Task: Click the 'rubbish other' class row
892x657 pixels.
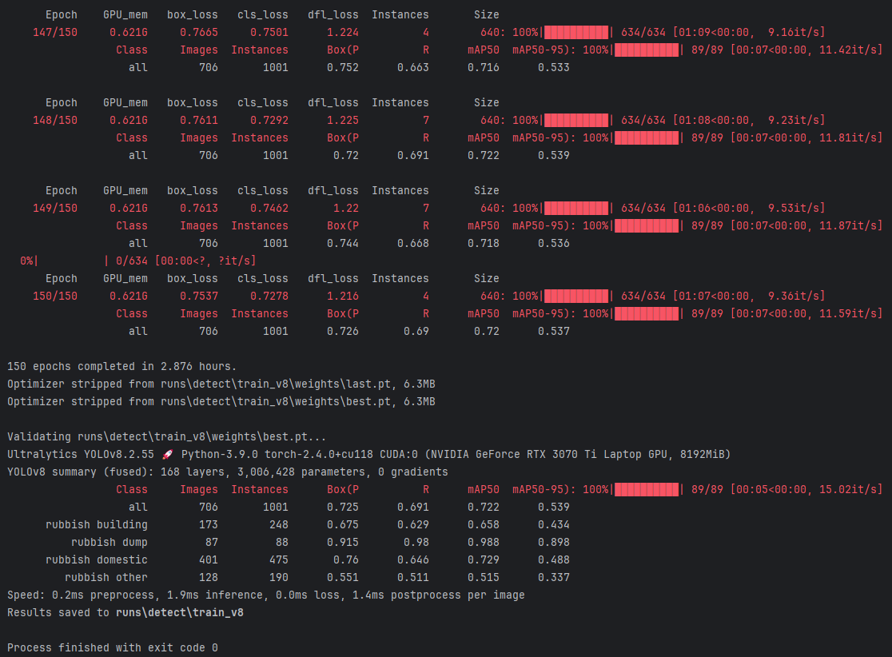Action: (x=317, y=577)
